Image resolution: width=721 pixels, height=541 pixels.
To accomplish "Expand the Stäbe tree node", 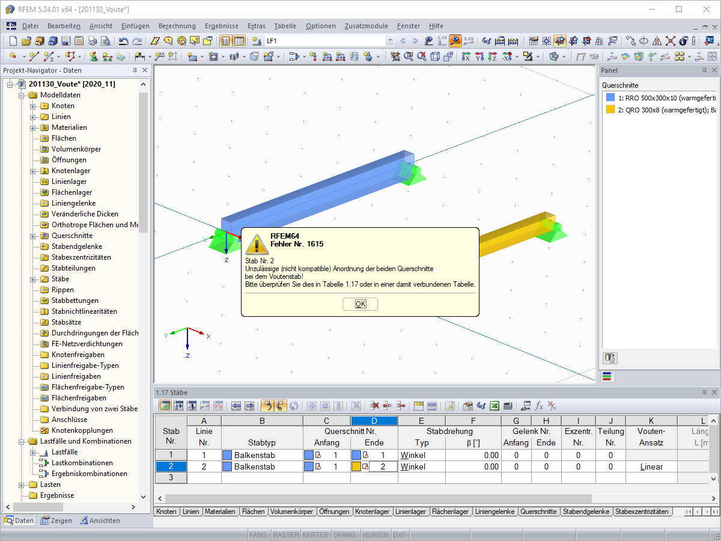I will click(33, 279).
